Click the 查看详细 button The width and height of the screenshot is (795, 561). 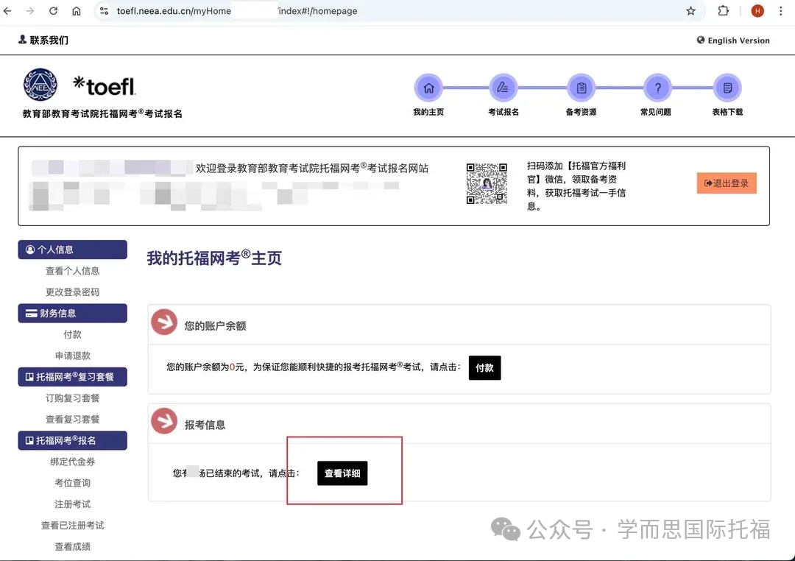342,473
